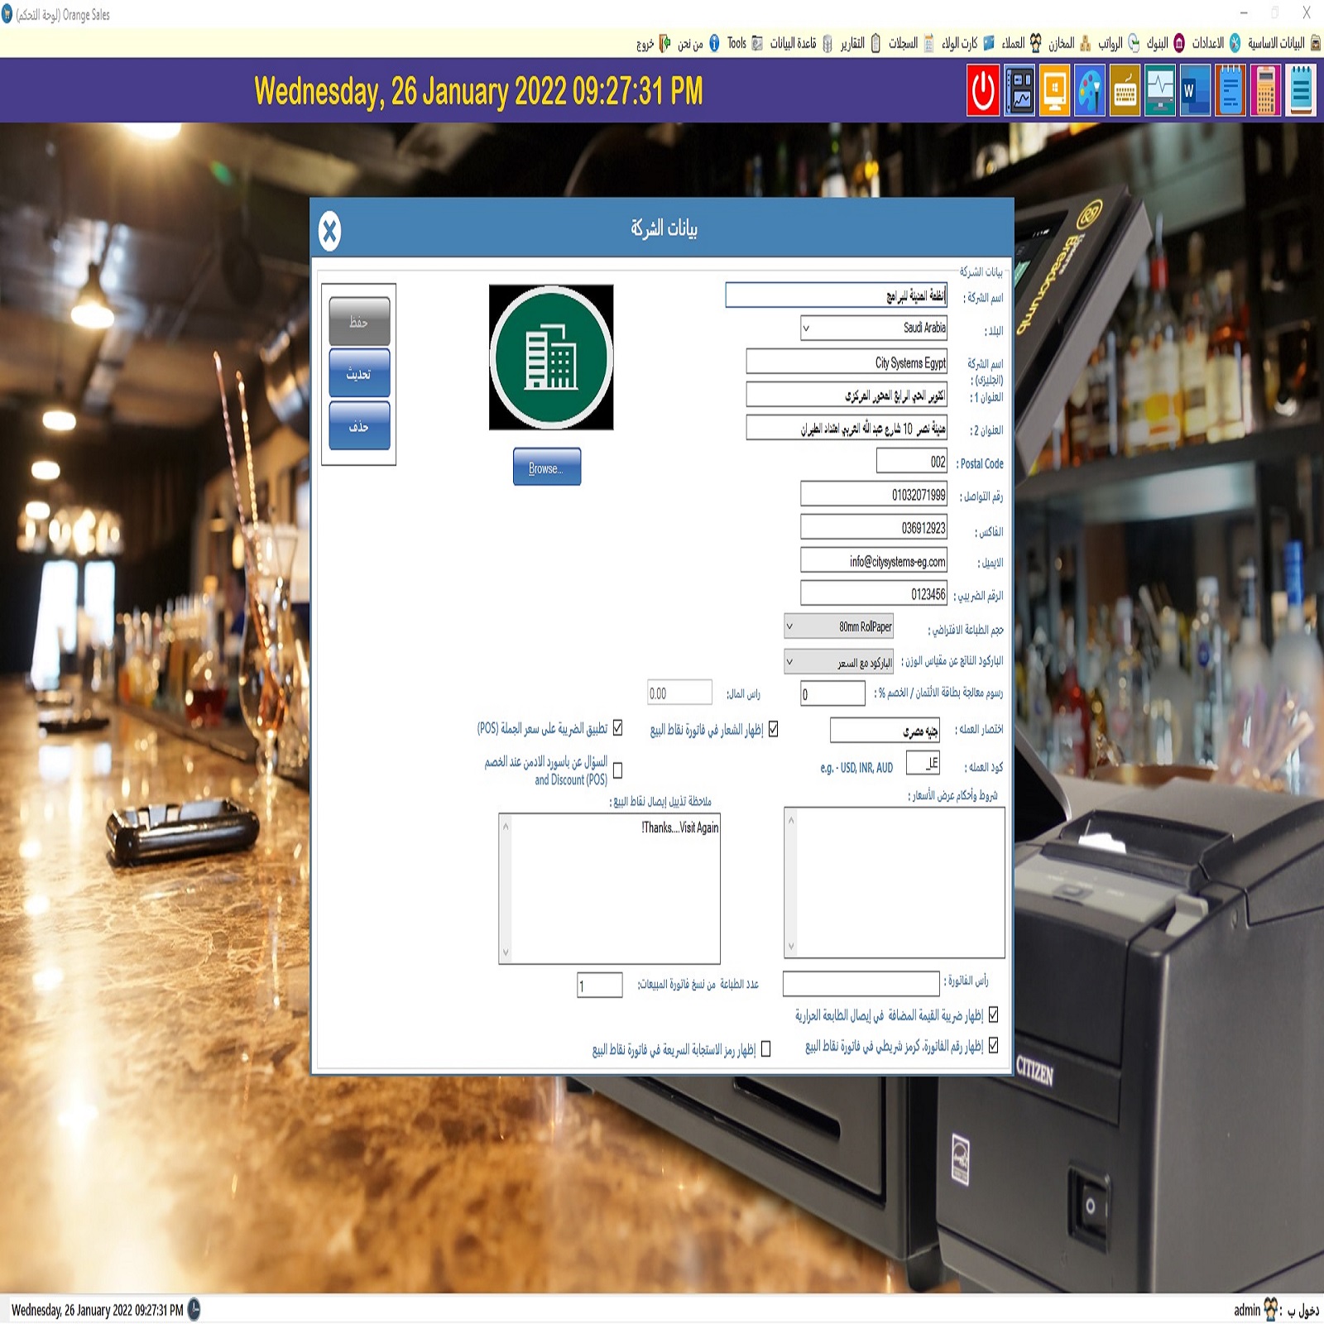Screen dimensions: 1324x1324
Task: Open the Tools menu
Action: (736, 43)
